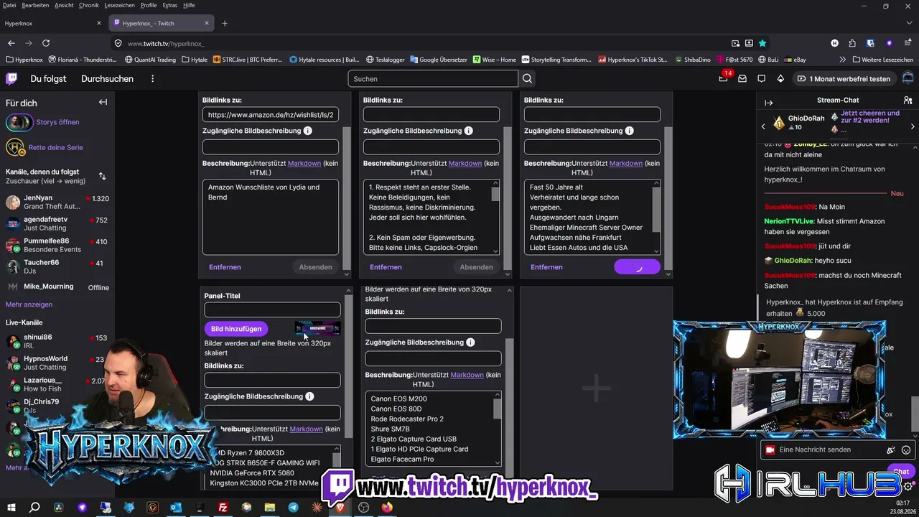Open the Twitch more options menu
The height and width of the screenshot is (517, 919).
pyautogui.click(x=151, y=79)
